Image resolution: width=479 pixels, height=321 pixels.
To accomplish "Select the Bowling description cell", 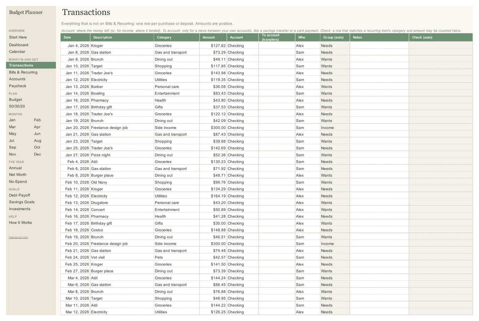I will coord(122,93).
